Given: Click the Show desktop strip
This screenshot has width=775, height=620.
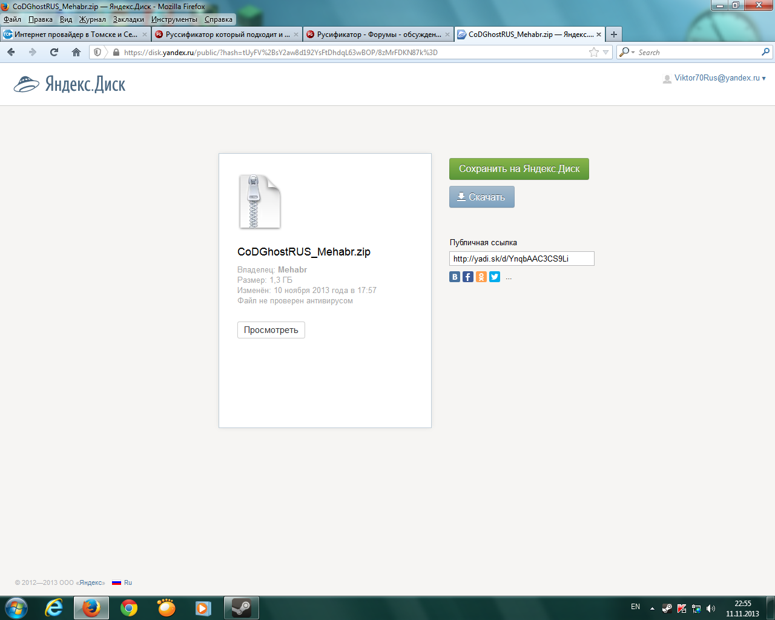Looking at the screenshot, I should [770, 608].
